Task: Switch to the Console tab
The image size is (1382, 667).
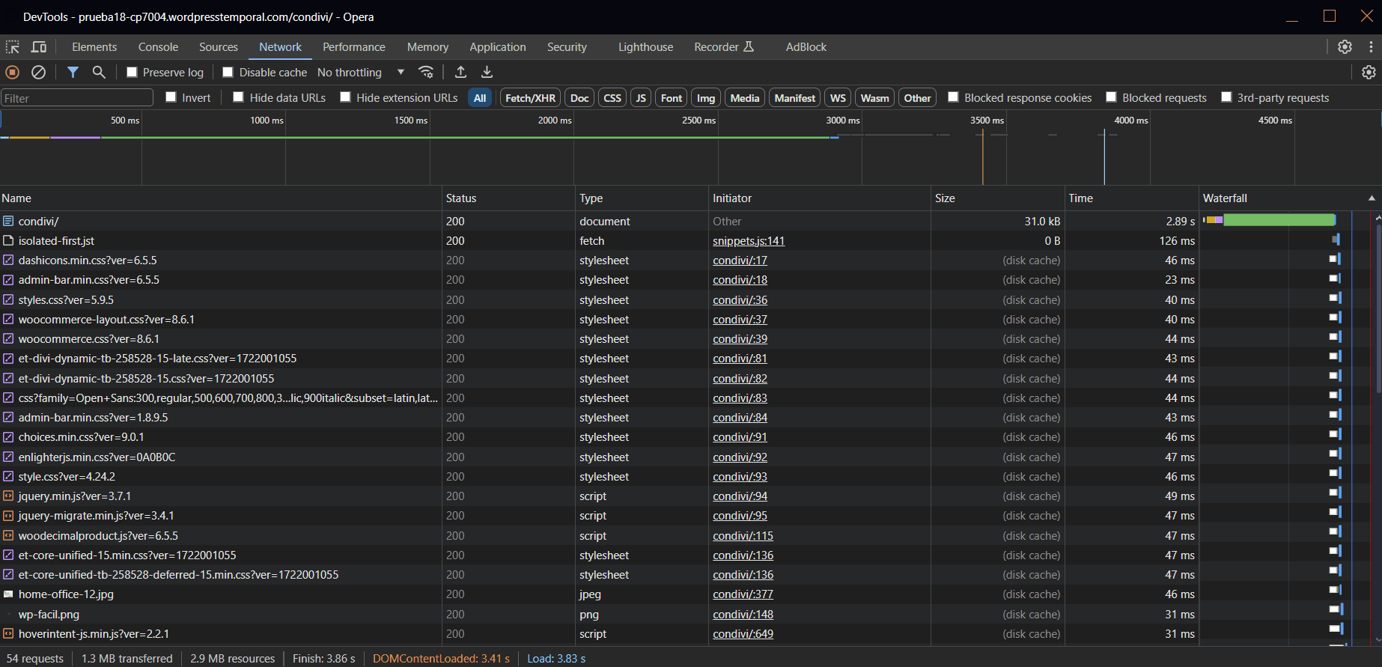Action: tap(158, 47)
